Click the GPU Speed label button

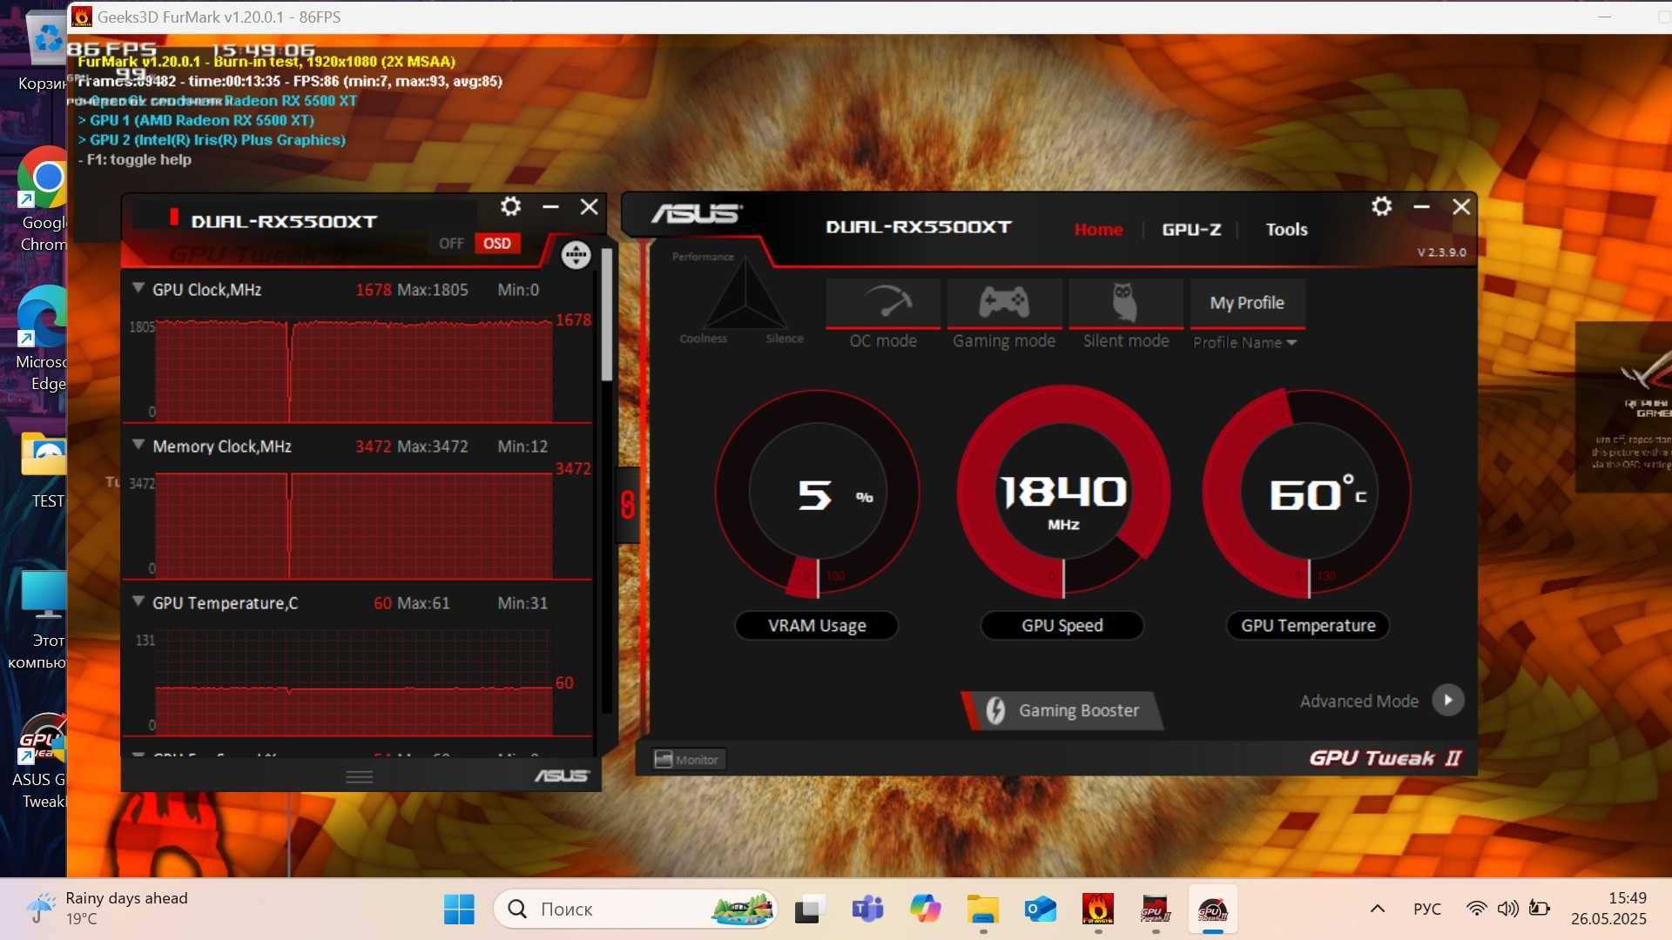(x=1062, y=626)
